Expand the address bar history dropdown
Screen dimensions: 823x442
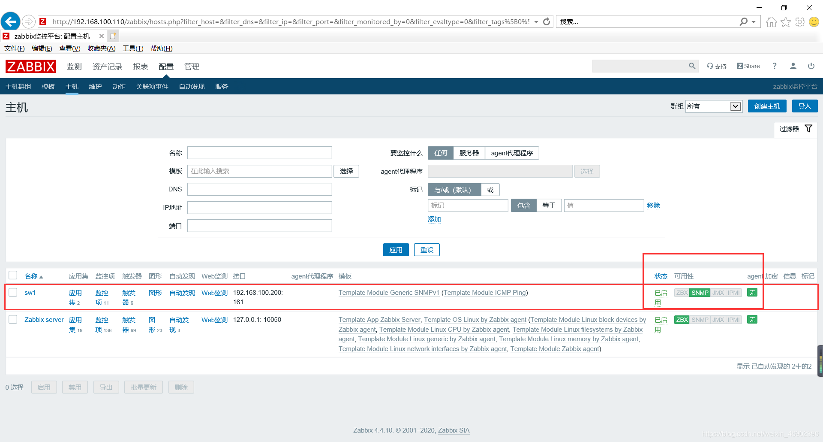coord(536,22)
